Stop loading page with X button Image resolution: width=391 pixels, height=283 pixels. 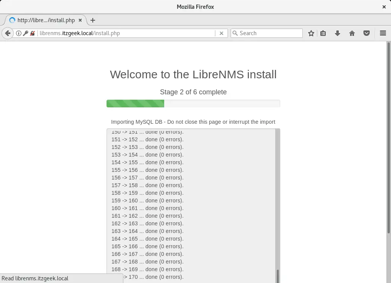[x=221, y=33]
